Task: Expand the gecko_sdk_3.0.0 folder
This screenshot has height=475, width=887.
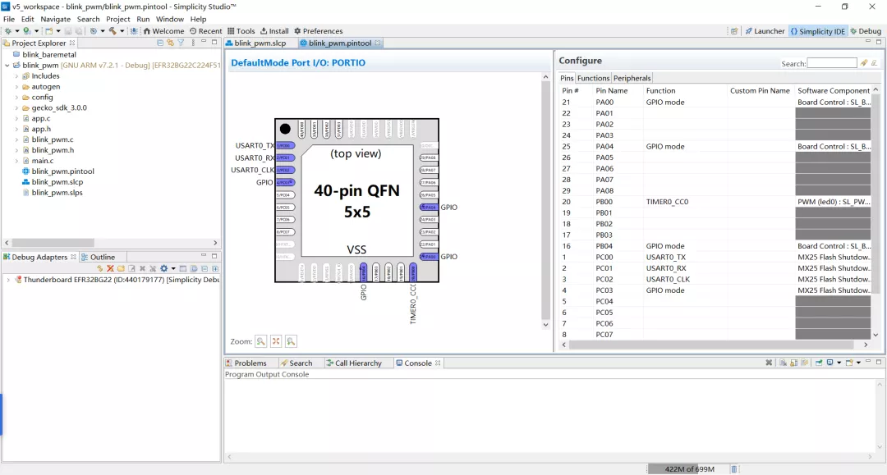Action: coord(16,107)
